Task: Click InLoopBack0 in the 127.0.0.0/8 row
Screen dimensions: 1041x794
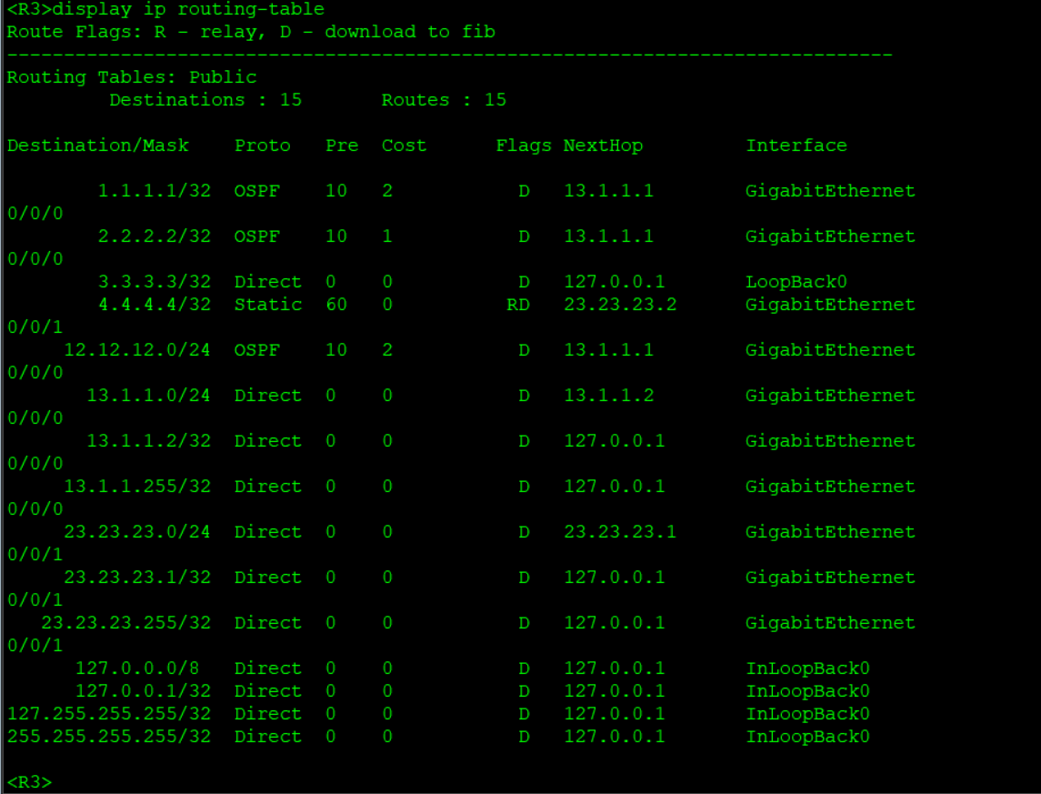Action: [x=807, y=668]
